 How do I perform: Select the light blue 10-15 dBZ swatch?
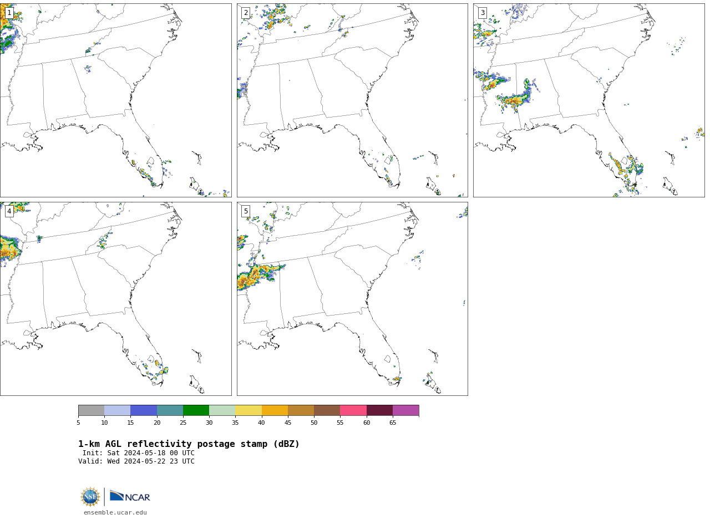(118, 410)
